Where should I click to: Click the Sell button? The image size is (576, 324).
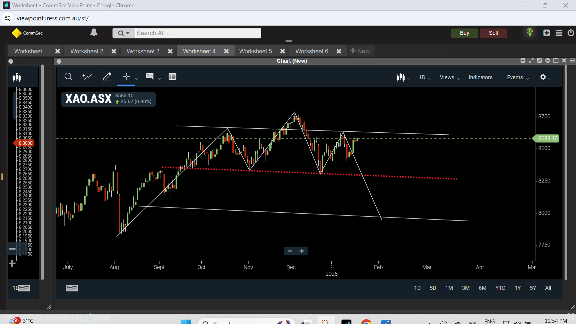(493, 33)
